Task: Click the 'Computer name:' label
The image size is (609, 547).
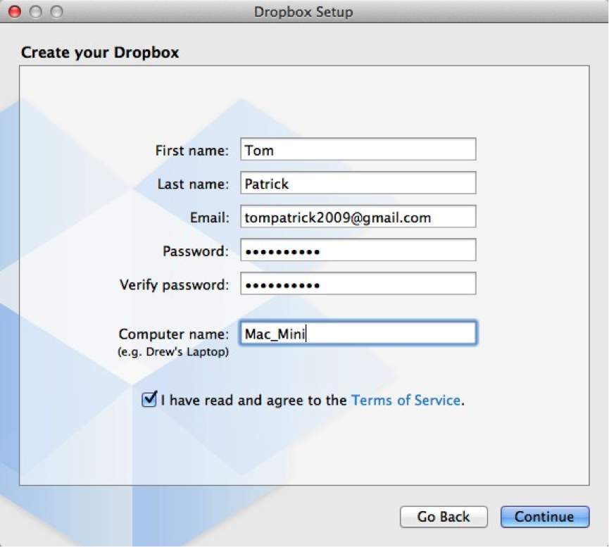Action: pyautogui.click(x=174, y=334)
